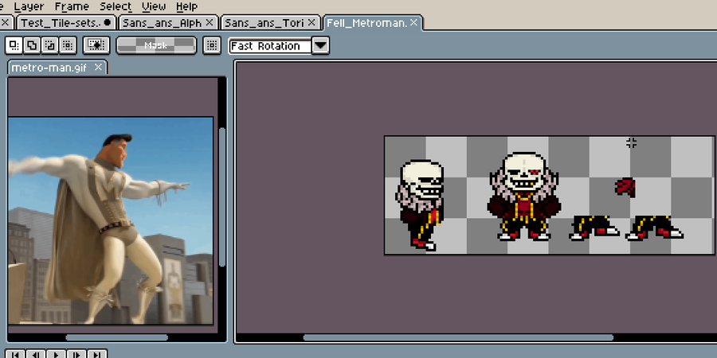The image size is (717, 358).
Task: Click the metro-man.gif preview image
Action: [x=111, y=221]
